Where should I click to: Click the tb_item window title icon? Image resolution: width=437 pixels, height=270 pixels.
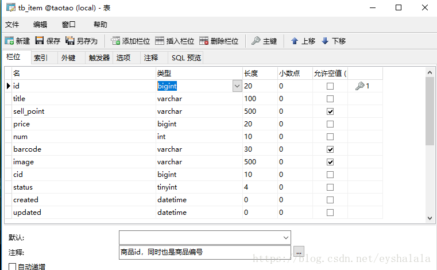(11, 7)
